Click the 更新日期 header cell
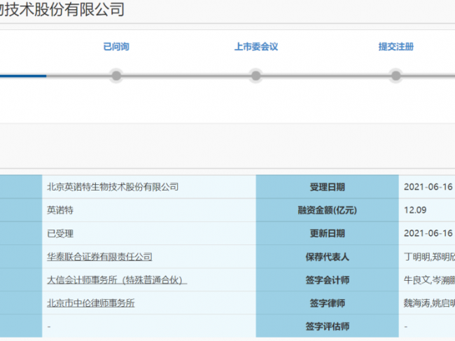 point(328,234)
